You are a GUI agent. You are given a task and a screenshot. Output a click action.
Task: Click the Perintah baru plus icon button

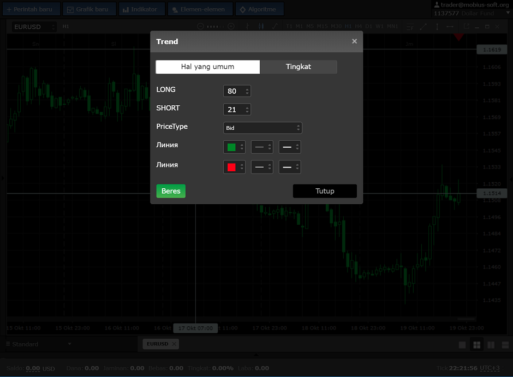pos(29,9)
